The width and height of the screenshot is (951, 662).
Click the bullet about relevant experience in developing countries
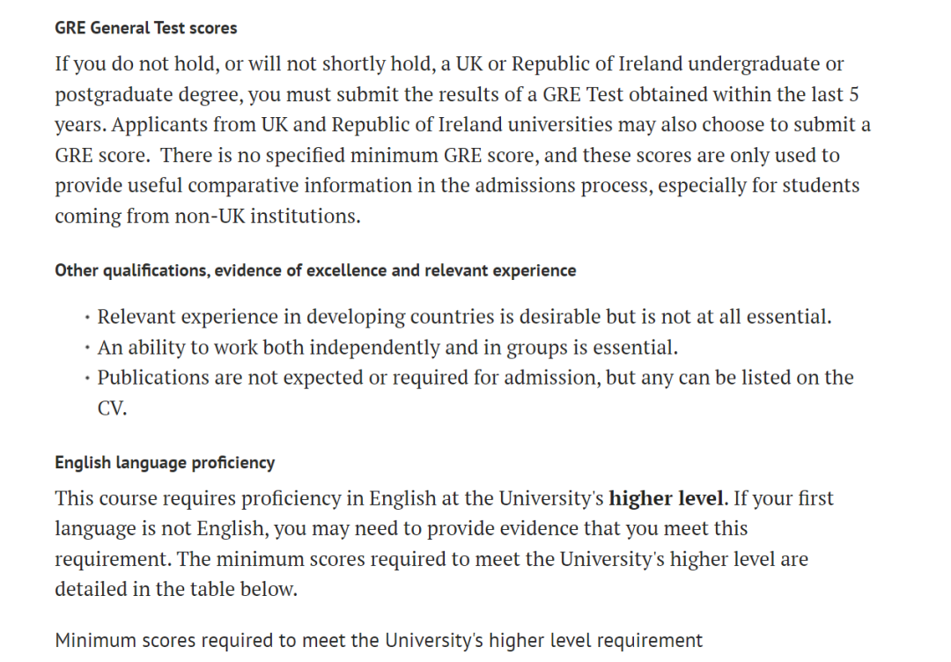coord(464,317)
